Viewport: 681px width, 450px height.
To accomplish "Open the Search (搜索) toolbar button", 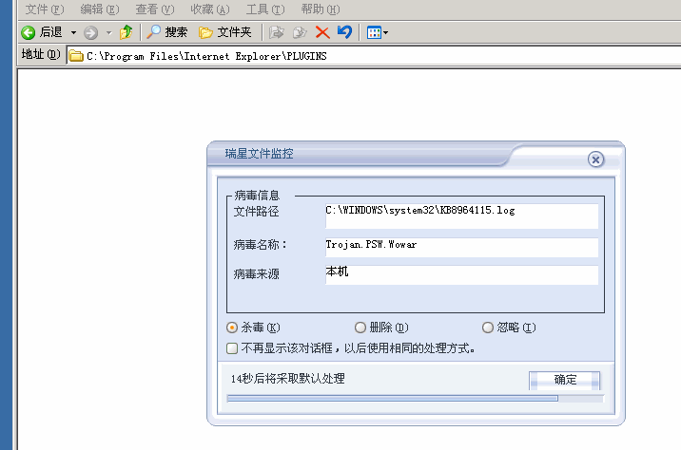I will coord(166,32).
